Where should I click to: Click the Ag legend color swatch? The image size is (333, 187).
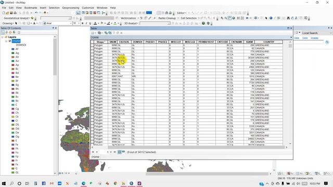13,53
